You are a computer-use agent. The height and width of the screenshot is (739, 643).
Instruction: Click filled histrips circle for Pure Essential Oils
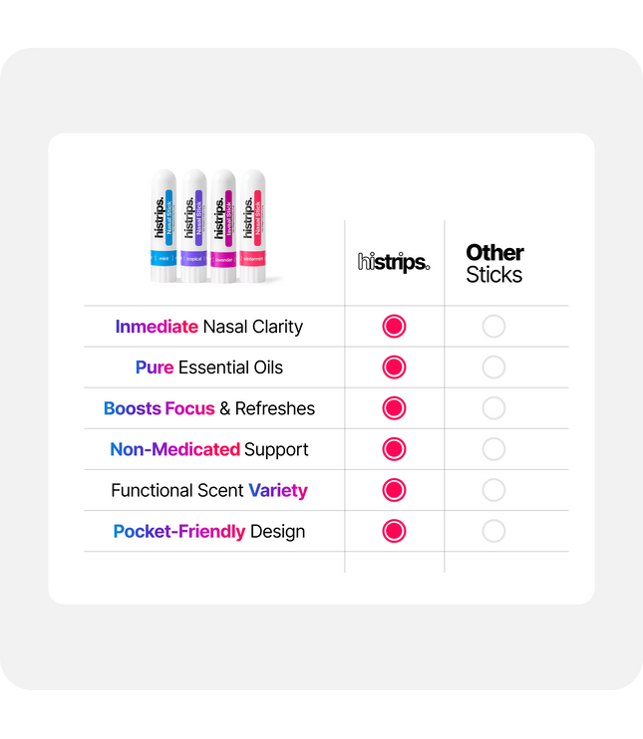pos(394,368)
